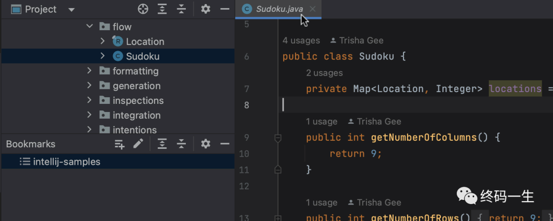Collapse the flow folder
The width and height of the screenshot is (553, 221).
(90, 27)
